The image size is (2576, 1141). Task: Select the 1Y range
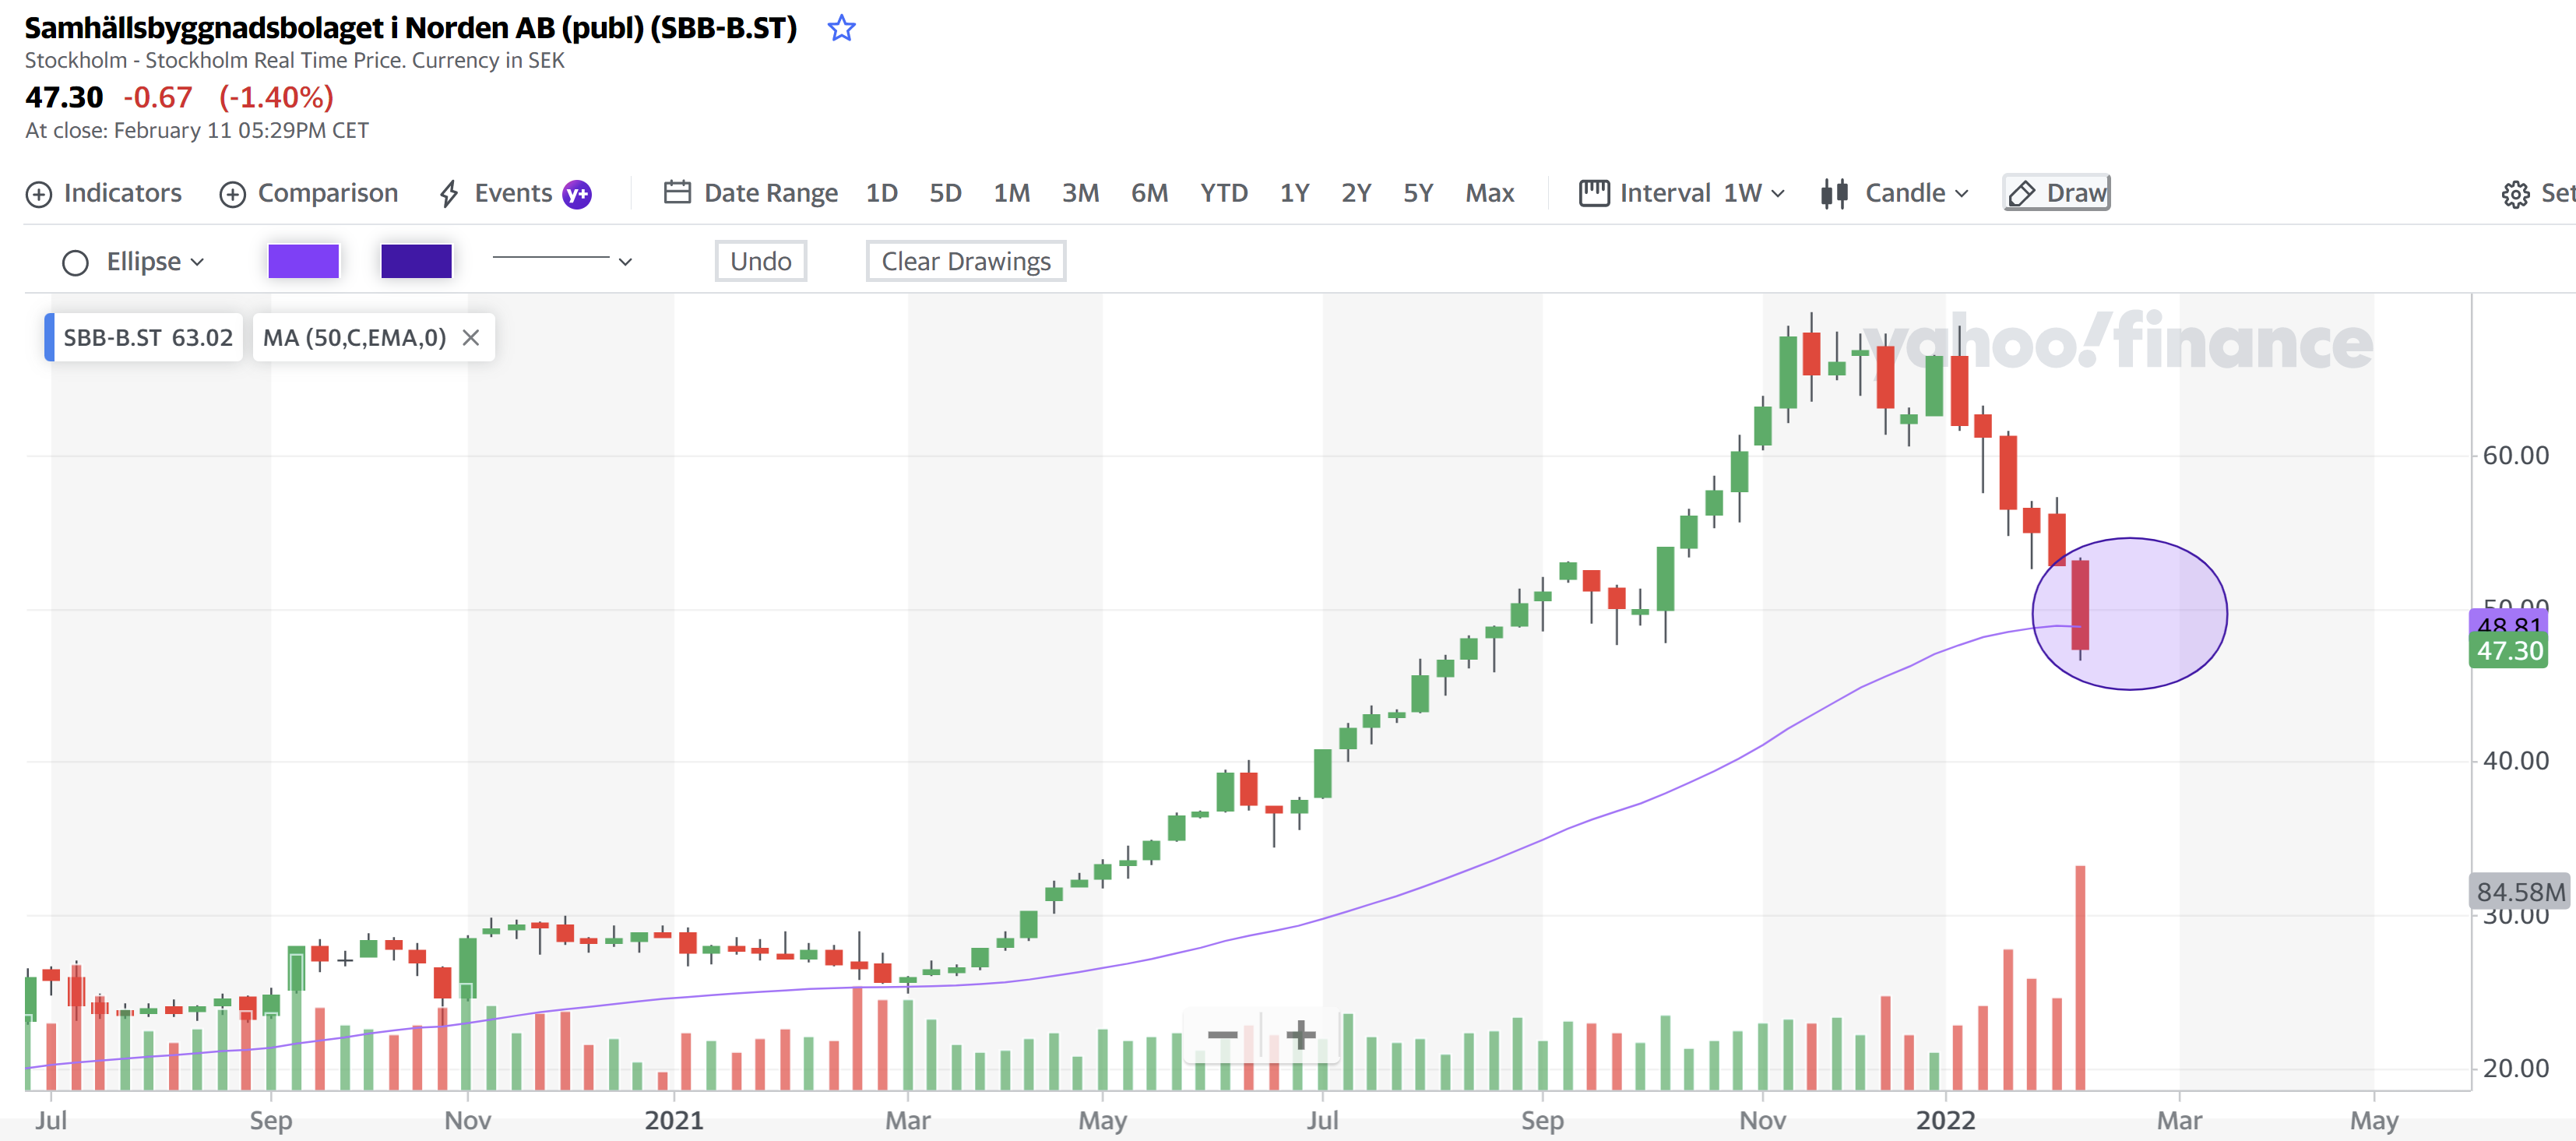pyautogui.click(x=1294, y=193)
